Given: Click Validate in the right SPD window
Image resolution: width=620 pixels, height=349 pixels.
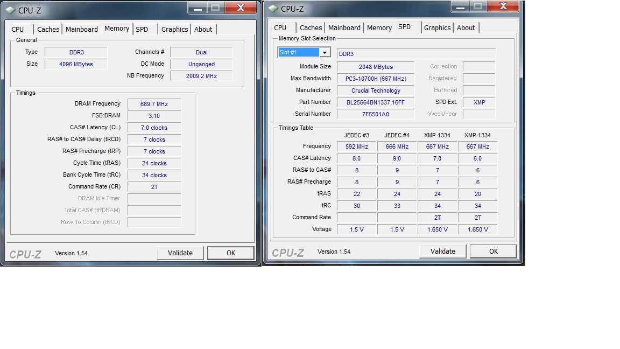Looking at the screenshot, I should tap(442, 252).
